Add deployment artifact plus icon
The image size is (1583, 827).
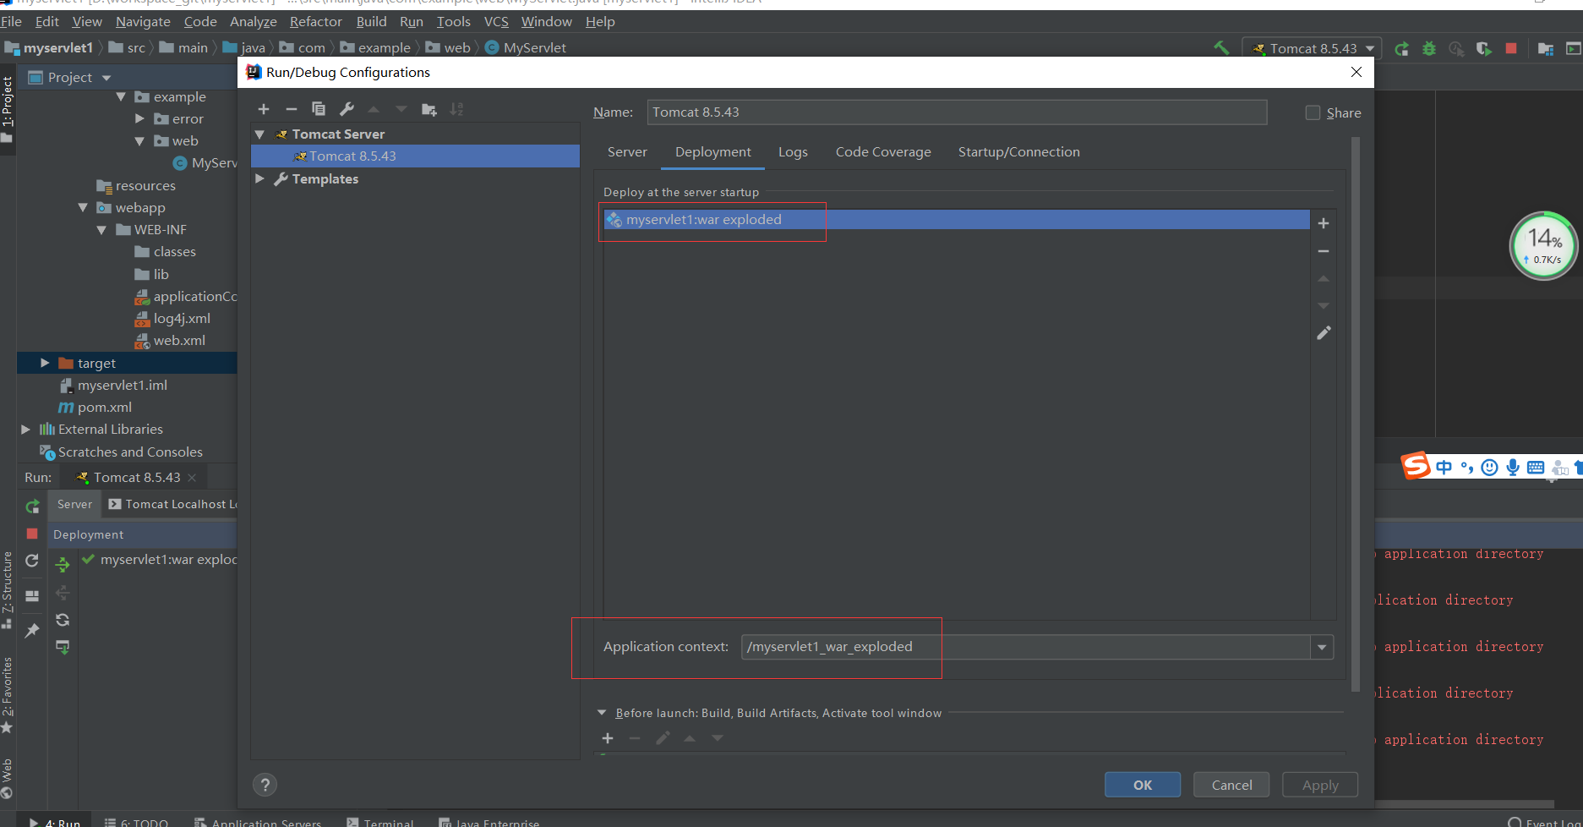pos(1324,223)
